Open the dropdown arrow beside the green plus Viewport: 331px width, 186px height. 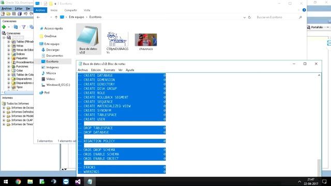coord(9,27)
